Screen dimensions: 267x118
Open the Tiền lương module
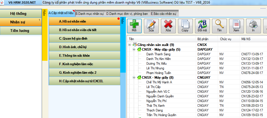coord(20,31)
